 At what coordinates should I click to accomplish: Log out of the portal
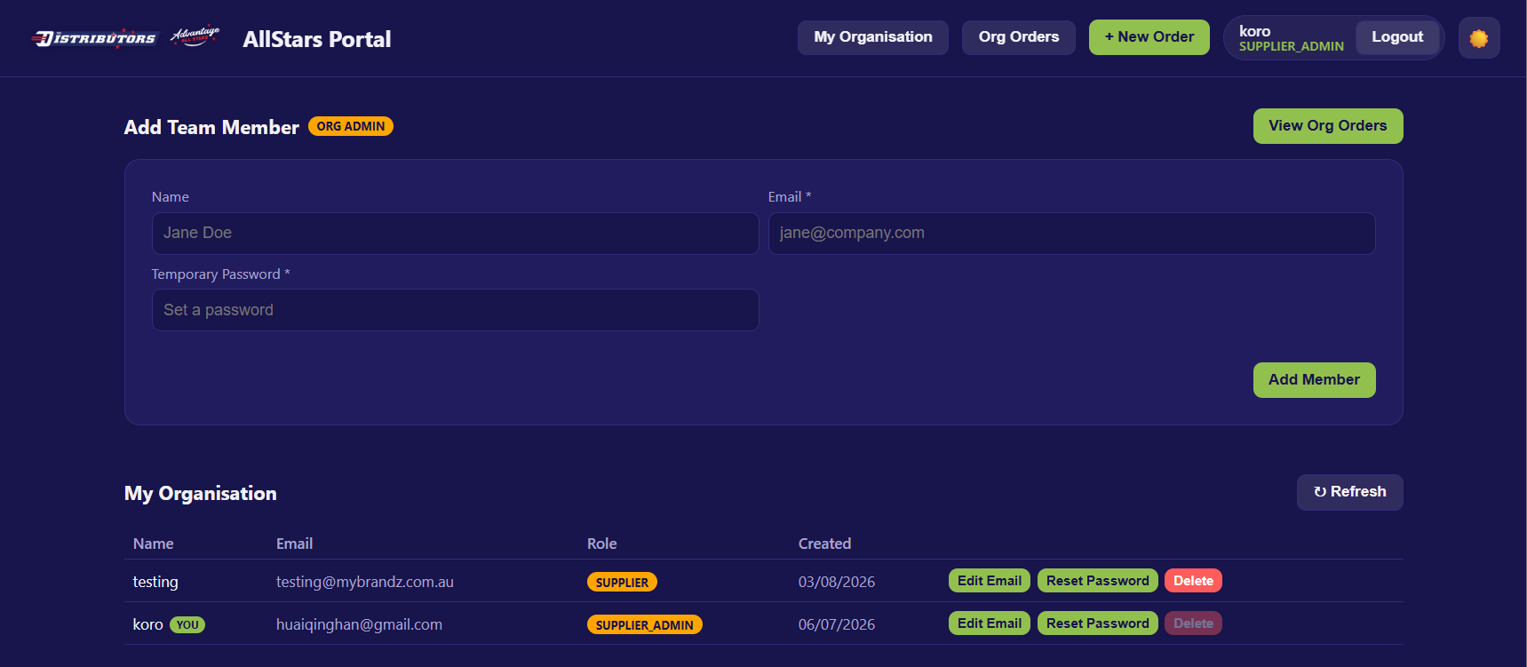pyautogui.click(x=1397, y=37)
